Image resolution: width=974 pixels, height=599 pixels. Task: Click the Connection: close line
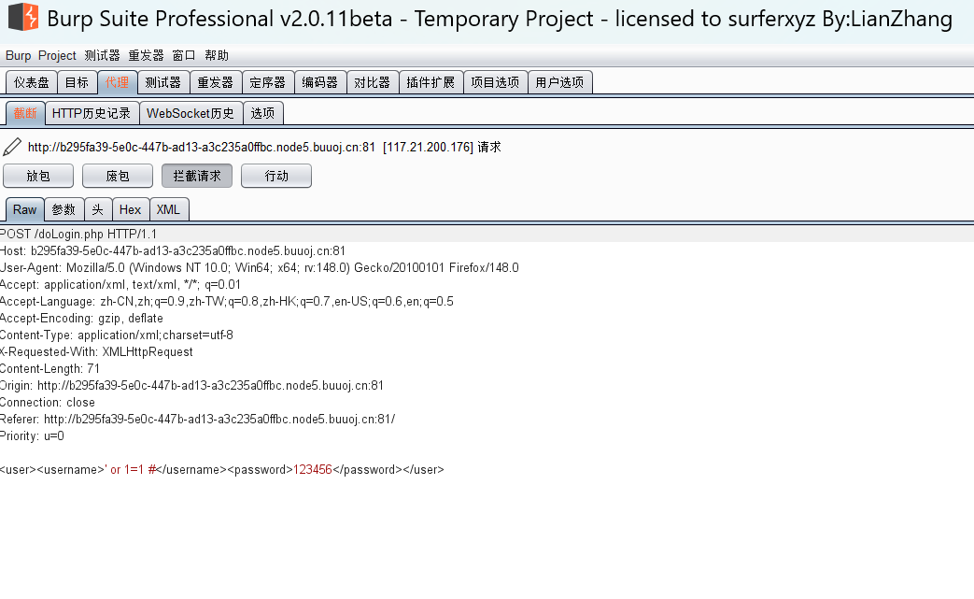pos(48,402)
